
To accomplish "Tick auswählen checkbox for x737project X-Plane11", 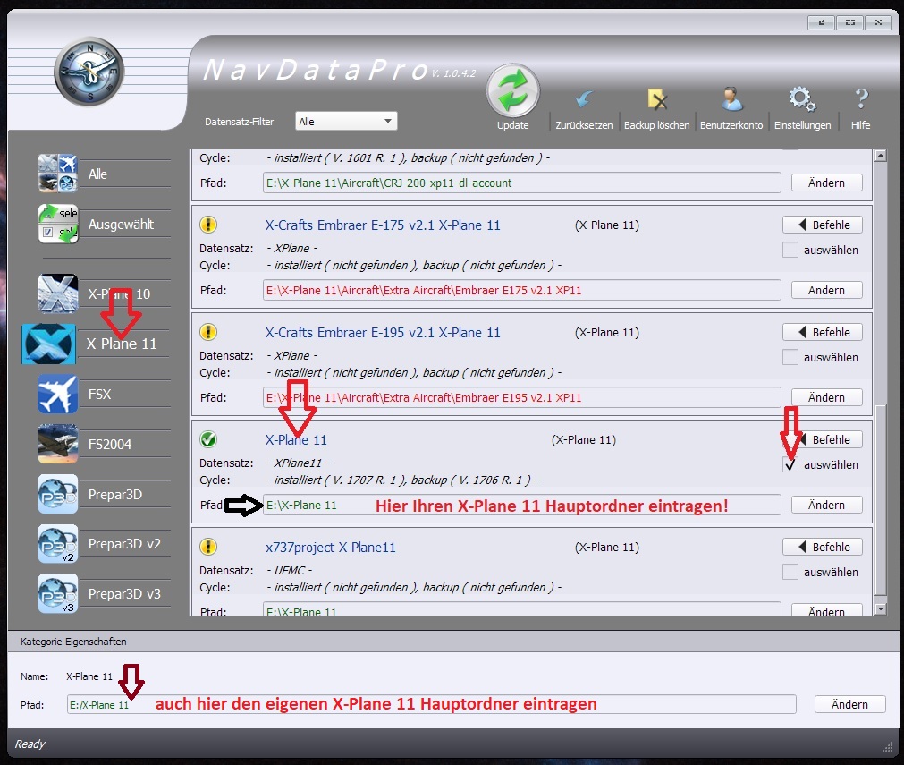I will 790,572.
